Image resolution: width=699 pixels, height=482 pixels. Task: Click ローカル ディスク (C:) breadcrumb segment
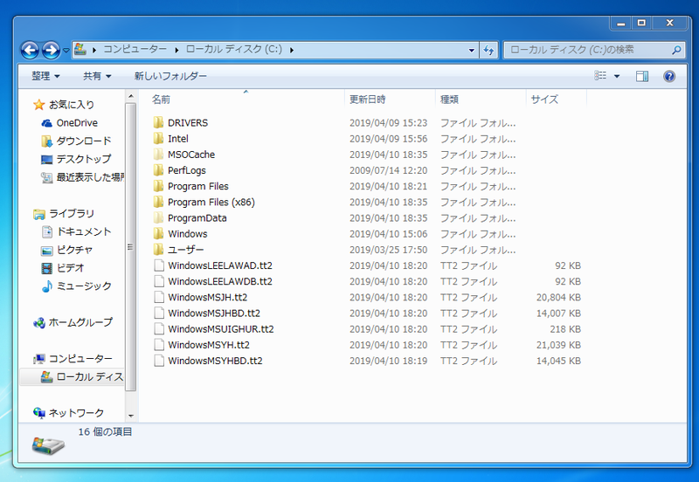point(234,49)
